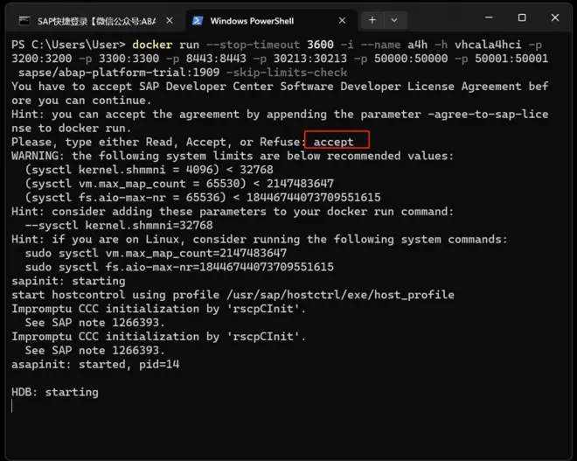This screenshot has width=577, height=461.
Task: Click the 'PS C:\Users\User>' prompt
Action: click(68, 45)
